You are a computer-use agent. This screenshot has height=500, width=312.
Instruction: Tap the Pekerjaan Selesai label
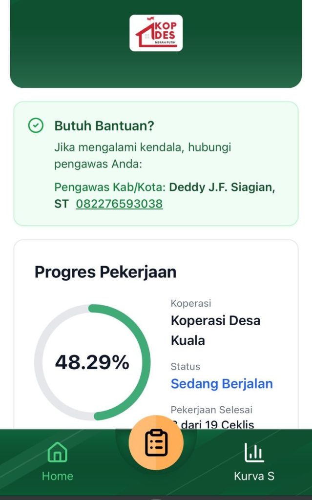[211, 410]
